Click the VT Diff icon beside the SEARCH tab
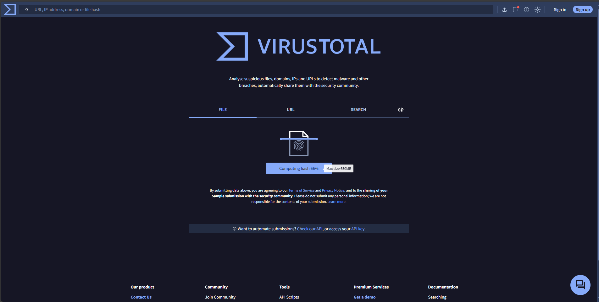The image size is (599, 302). 401,109
